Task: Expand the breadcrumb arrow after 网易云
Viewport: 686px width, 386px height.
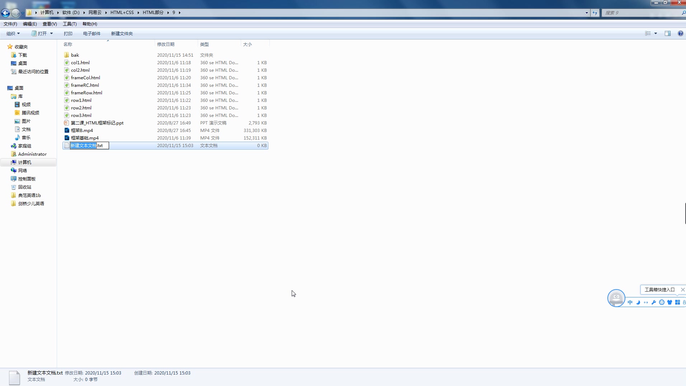Action: click(x=106, y=13)
